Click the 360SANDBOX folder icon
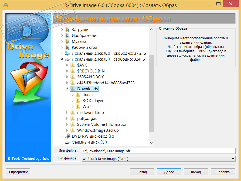The image size is (241, 181). click(73, 77)
